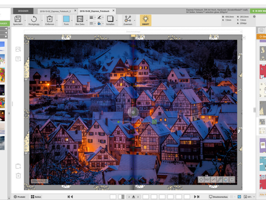266x200 pixels.
Task: Remove selected item with Entfernen
Action: [49, 20]
